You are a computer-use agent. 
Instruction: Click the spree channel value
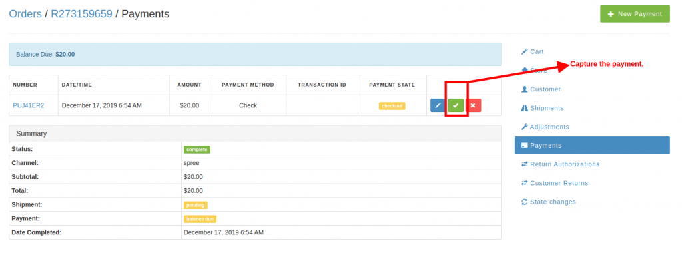pyautogui.click(x=192, y=163)
